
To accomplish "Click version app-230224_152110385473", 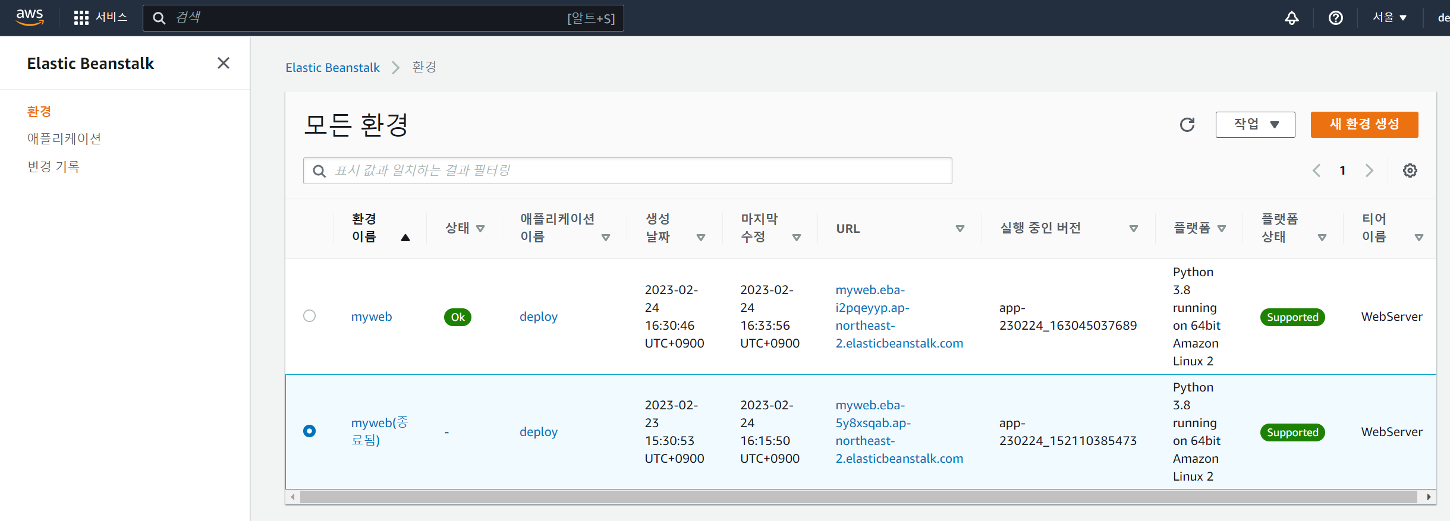I will pyautogui.click(x=1068, y=432).
